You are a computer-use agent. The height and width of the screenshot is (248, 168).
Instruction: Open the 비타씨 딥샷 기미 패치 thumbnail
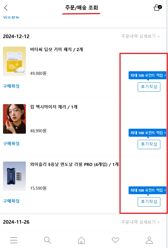tap(14, 61)
